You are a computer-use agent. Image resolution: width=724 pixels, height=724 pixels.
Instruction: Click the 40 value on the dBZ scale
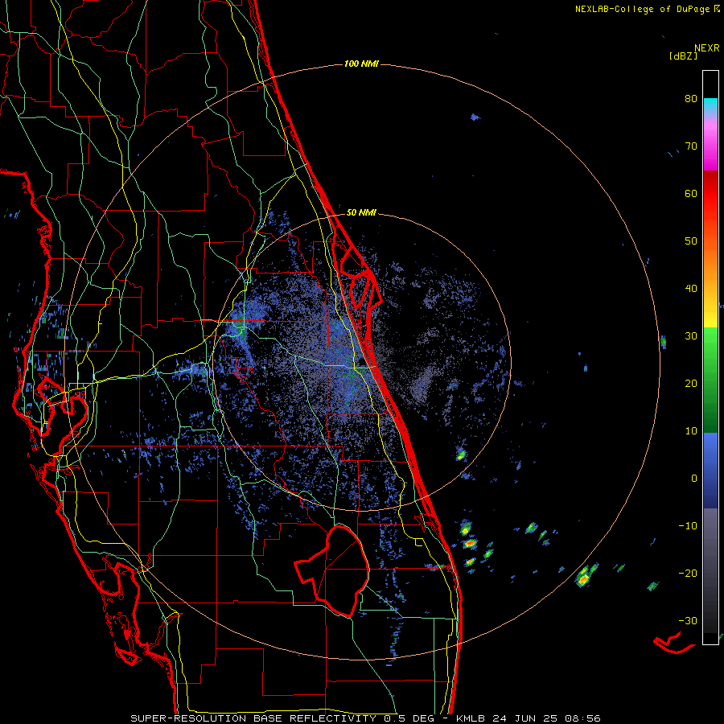tap(691, 289)
